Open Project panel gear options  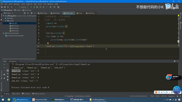click(32, 13)
